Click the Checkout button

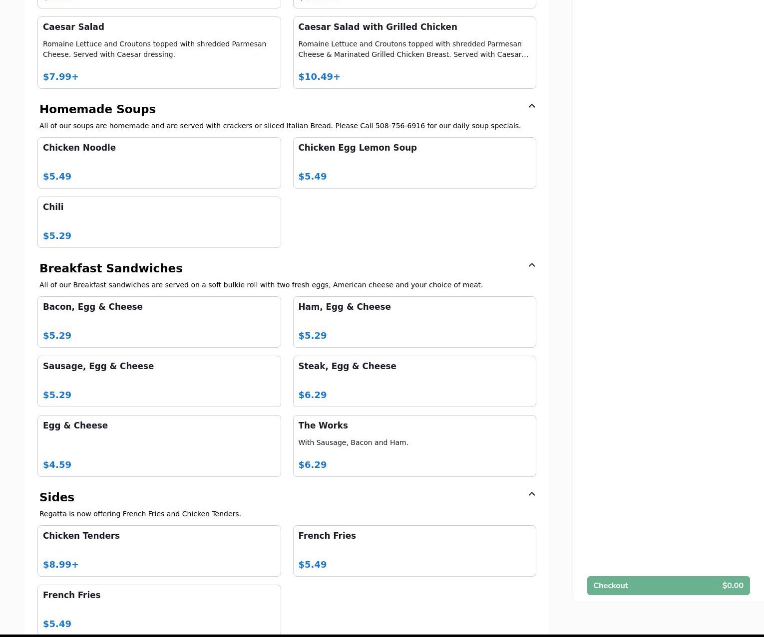pyautogui.click(x=668, y=586)
